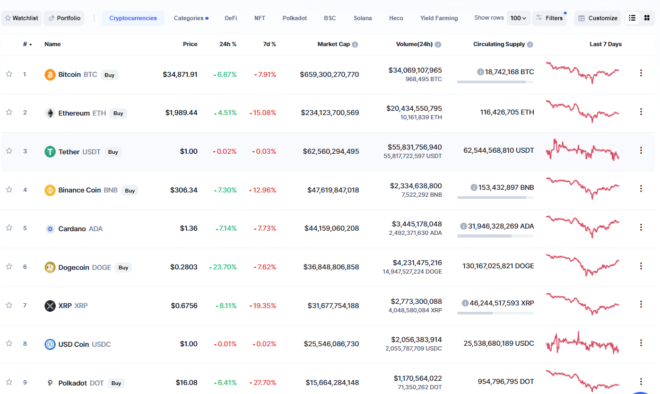Click the Polkadot logo icon

(50, 383)
